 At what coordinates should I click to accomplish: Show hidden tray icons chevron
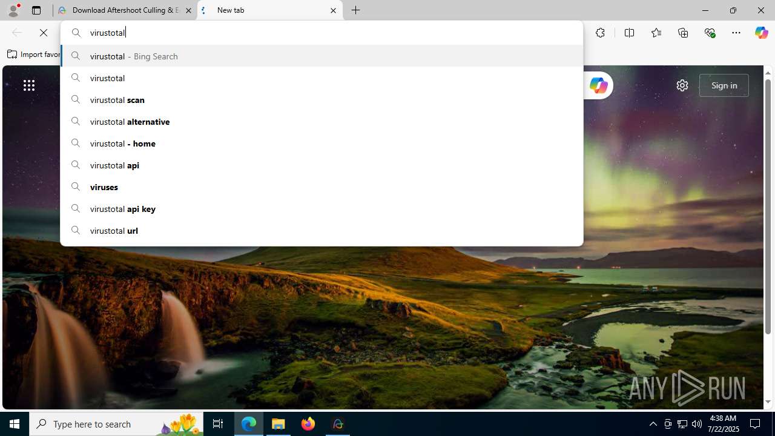coord(653,424)
